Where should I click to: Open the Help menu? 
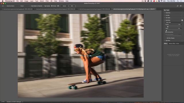[67, 1]
